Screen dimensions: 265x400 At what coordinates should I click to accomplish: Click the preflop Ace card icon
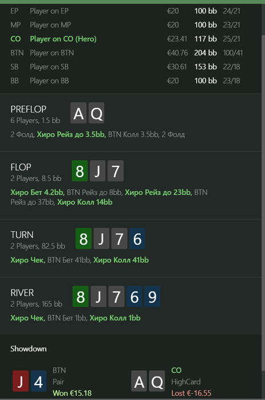(x=78, y=113)
